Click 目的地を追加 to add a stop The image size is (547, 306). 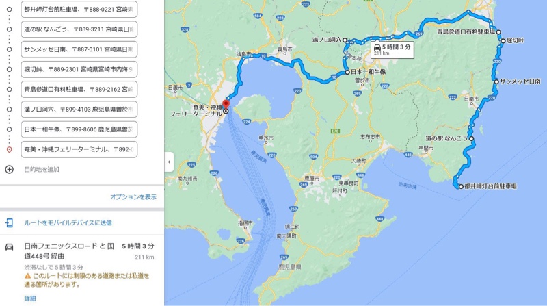point(42,169)
